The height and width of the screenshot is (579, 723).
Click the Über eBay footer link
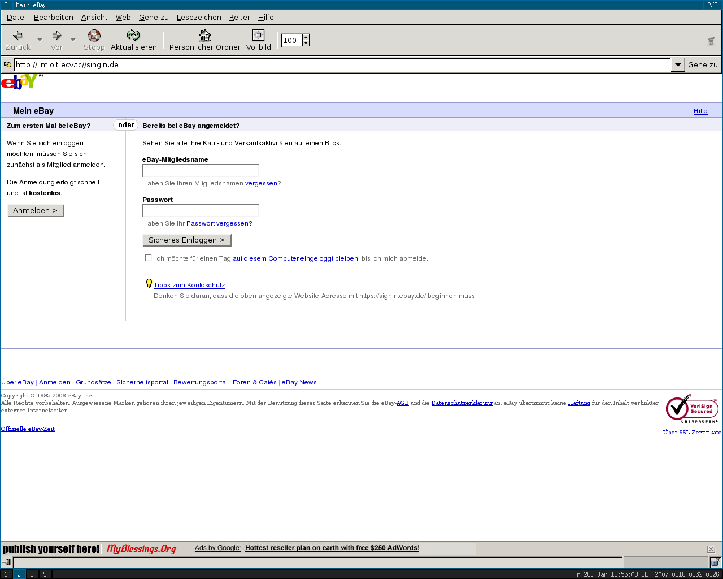coord(18,382)
